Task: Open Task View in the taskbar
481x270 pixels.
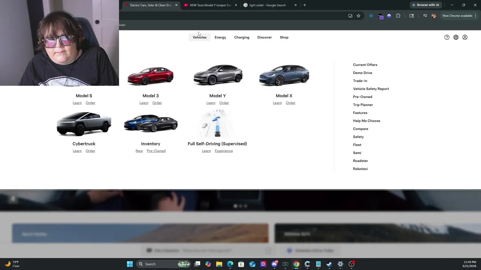Action: pos(197,264)
